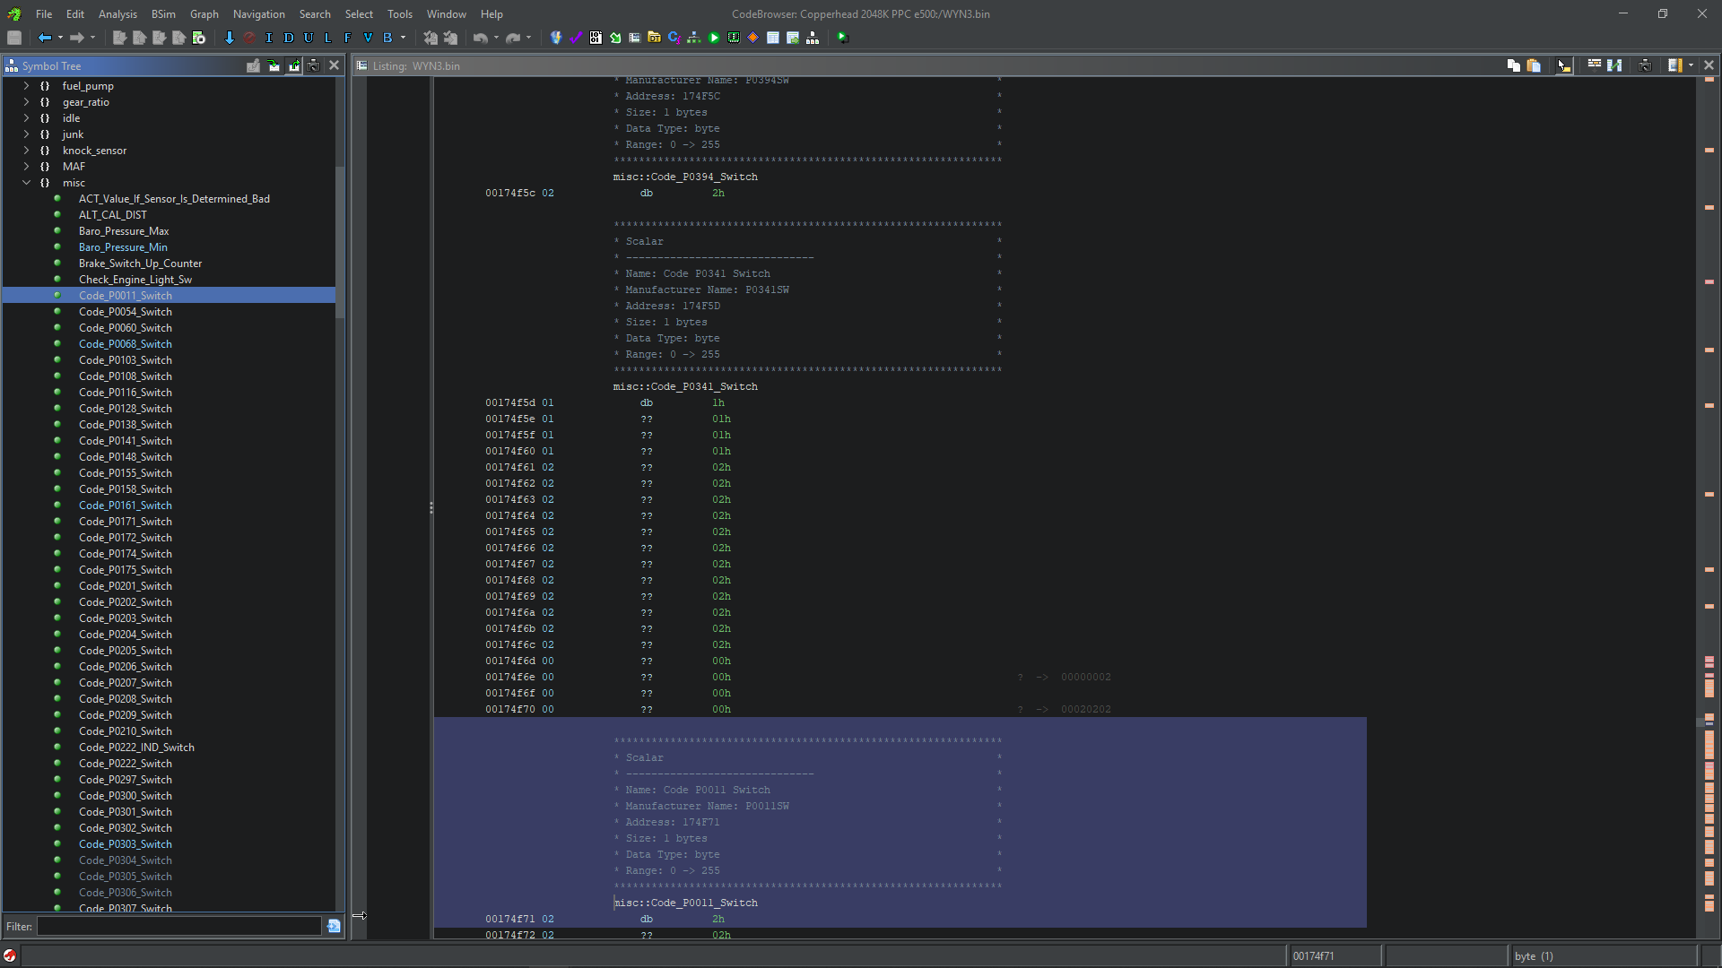Viewport: 1722px width, 968px height.
Task: Open the Bytes viewer (0101) icon
Action: click(596, 38)
